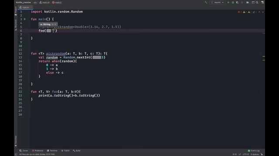
Task: Click the Search Everywhere magnifier icon
Action: [257, 3]
